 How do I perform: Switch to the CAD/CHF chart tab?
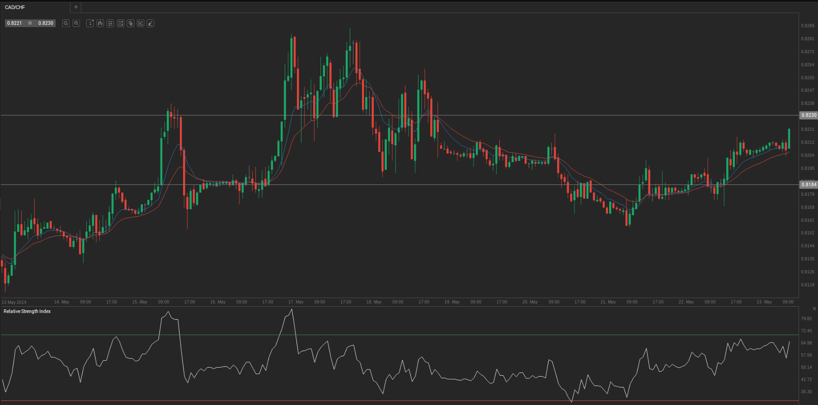(15, 7)
